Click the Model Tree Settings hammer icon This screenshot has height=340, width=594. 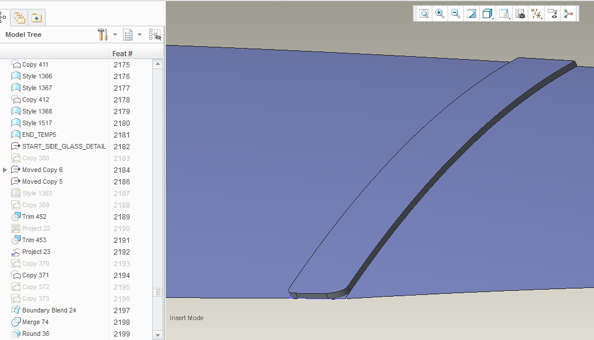coord(103,35)
